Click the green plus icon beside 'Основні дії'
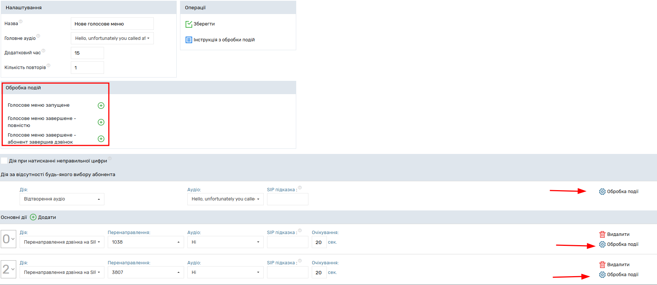The image size is (657, 285). 33,217
